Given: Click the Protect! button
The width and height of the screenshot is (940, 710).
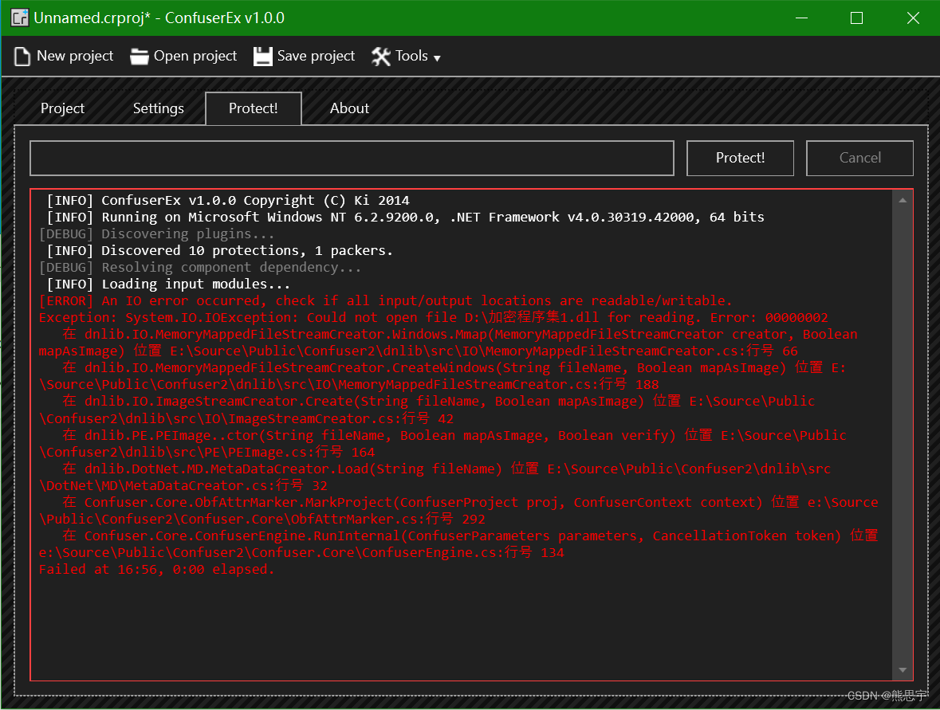Looking at the screenshot, I should [740, 159].
